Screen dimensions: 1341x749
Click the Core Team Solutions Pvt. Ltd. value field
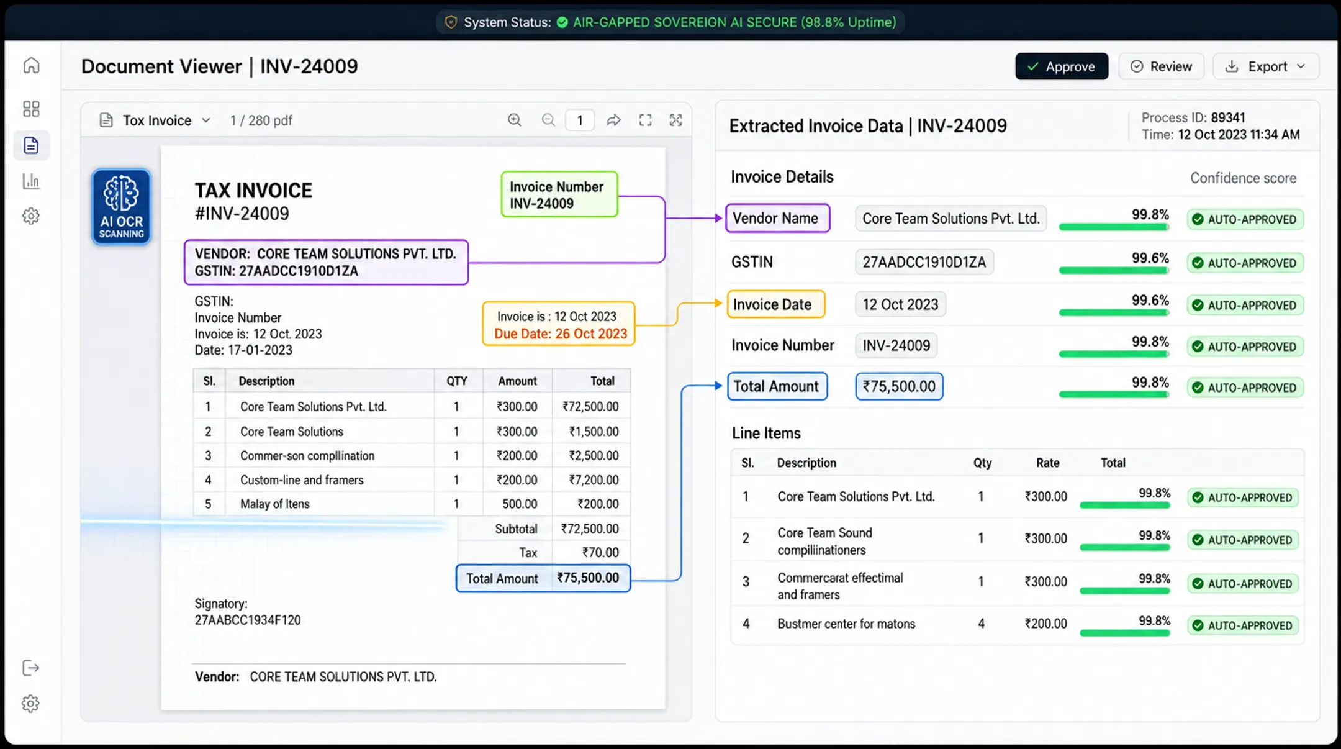(950, 219)
